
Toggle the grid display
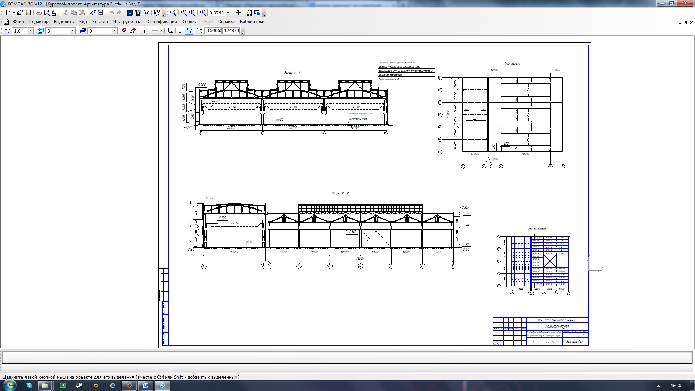155,31
